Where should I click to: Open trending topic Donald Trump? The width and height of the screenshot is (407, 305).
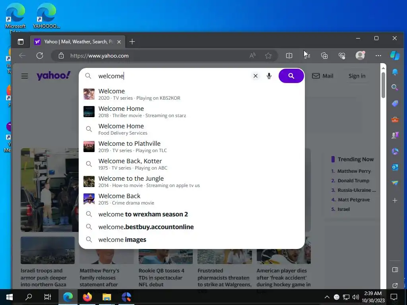(x=353, y=181)
